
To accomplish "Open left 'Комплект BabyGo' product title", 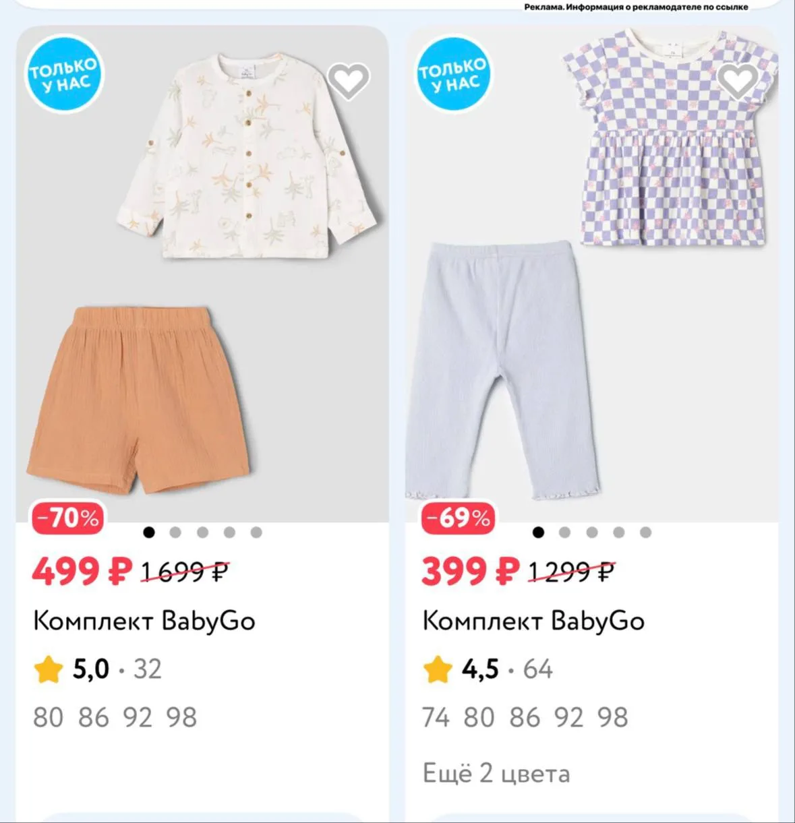I will [x=144, y=621].
